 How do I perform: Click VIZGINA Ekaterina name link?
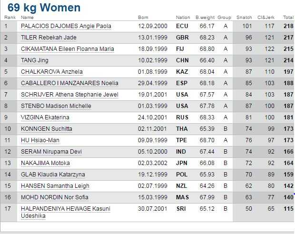[45, 117]
